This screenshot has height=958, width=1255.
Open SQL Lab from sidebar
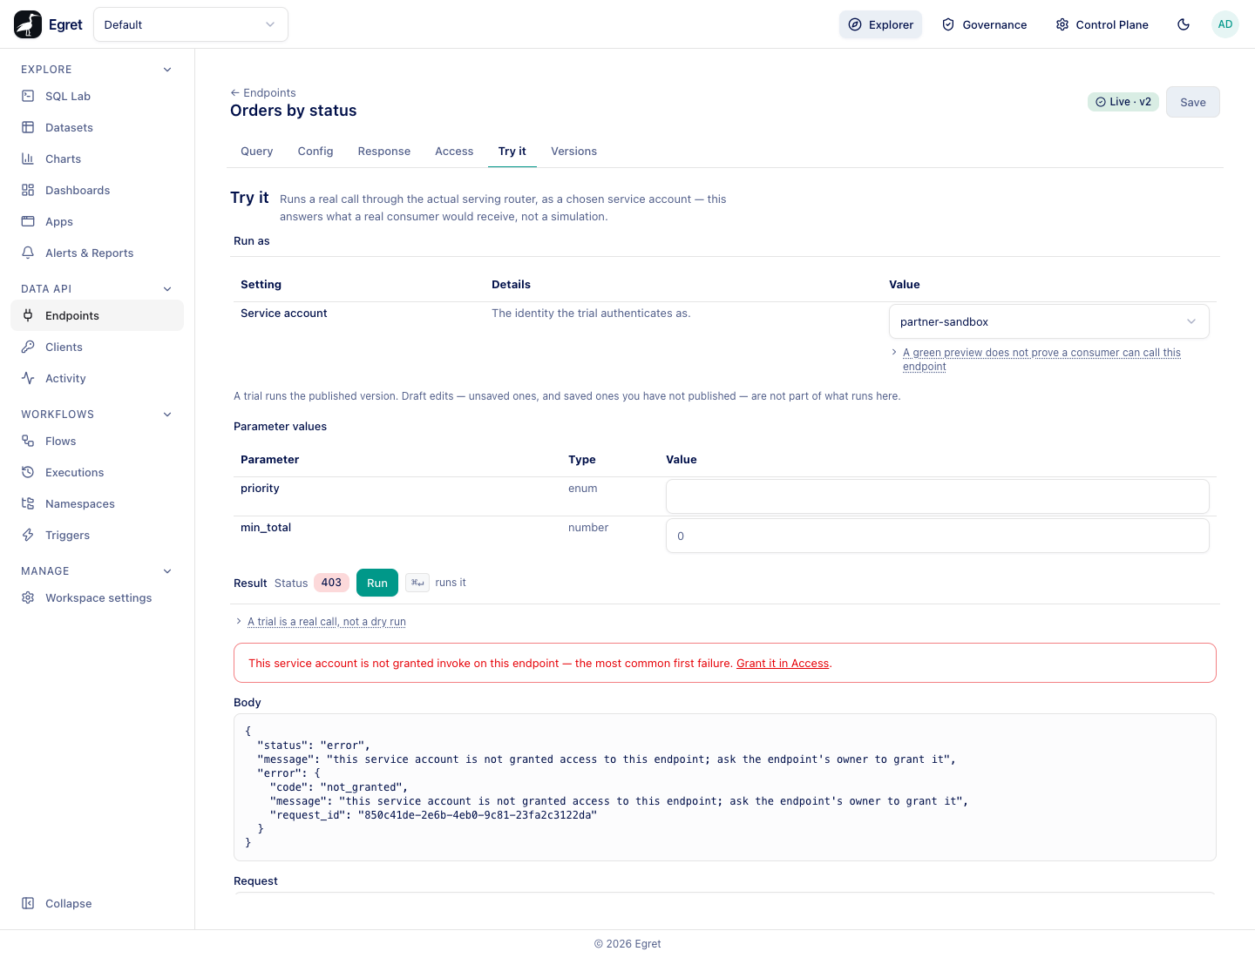97,96
